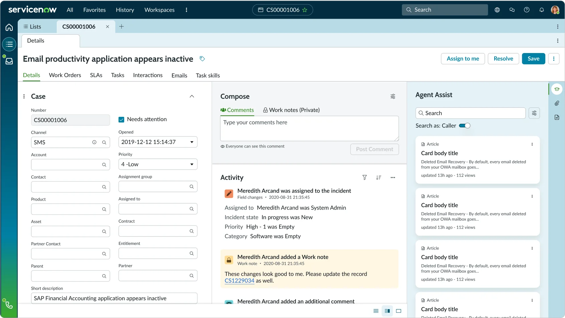
Task: Disable the Search as: Caller toggle
Action: coord(464,125)
